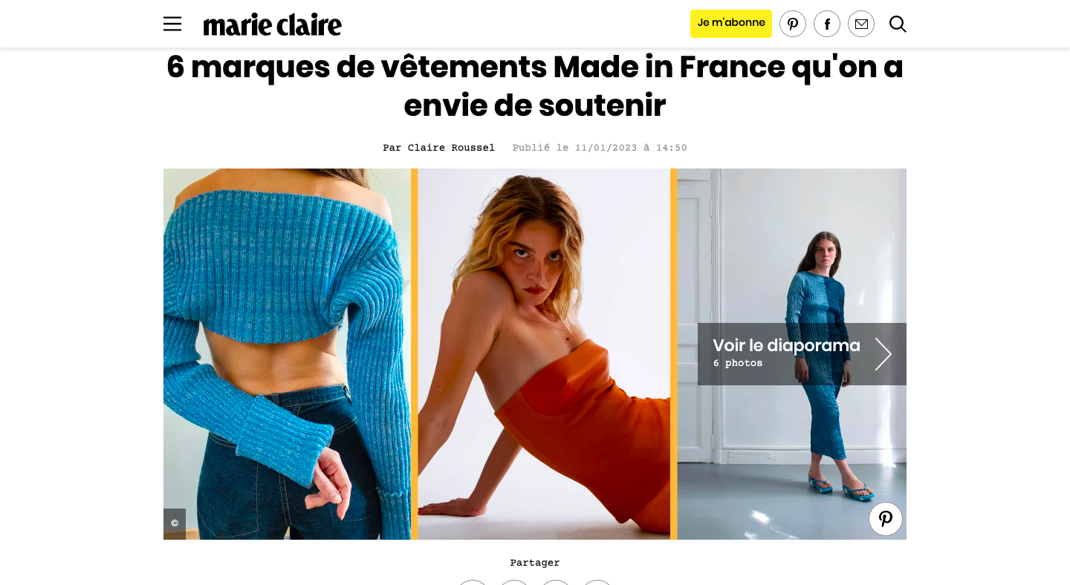Open the Facebook header icon
The width and height of the screenshot is (1070, 585).
pos(827,24)
